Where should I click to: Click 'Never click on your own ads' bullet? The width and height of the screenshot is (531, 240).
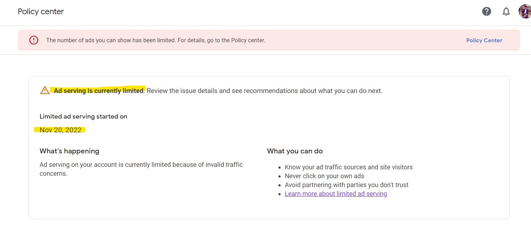[x=324, y=176]
